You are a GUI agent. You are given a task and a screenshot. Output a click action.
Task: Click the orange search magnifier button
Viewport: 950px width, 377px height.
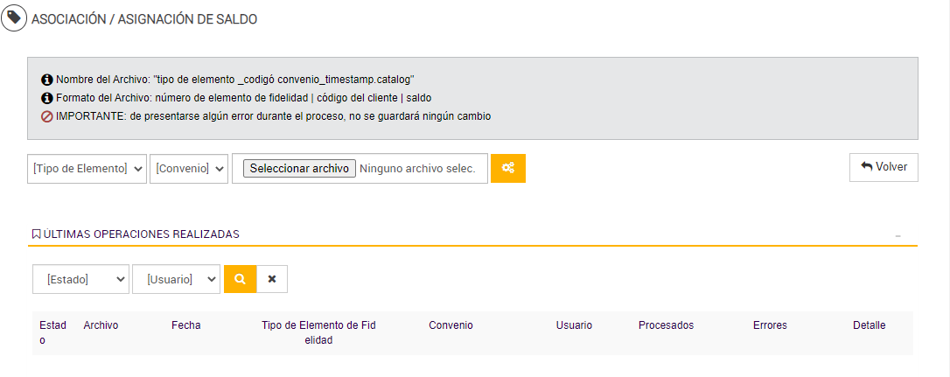tap(240, 279)
